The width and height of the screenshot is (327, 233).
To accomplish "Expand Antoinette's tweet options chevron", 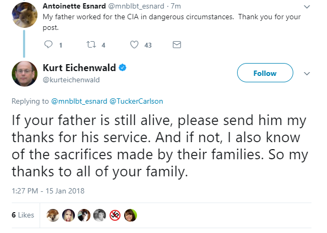I will pyautogui.click(x=307, y=7).
